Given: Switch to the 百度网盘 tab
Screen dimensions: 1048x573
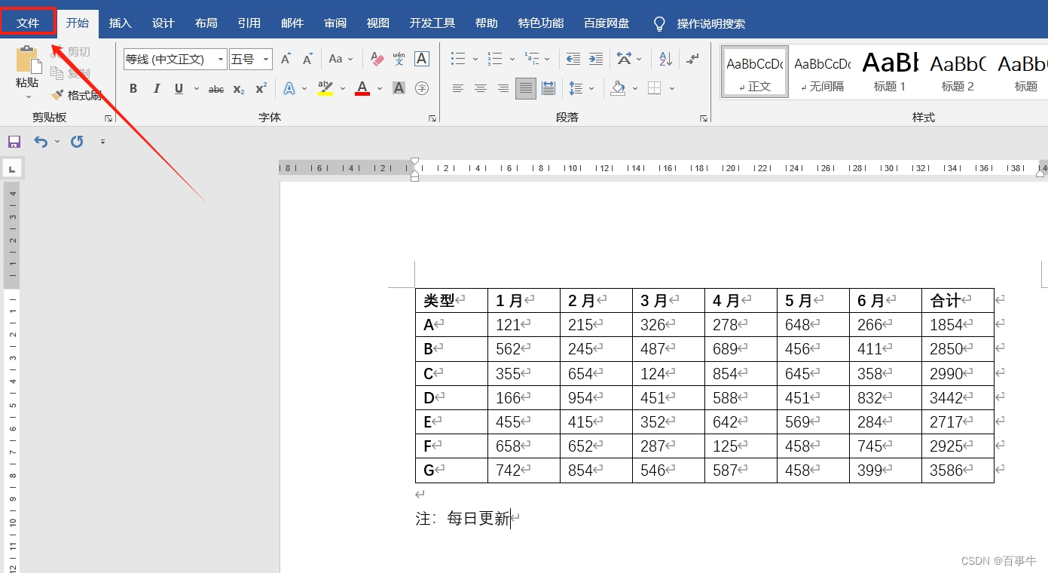Looking at the screenshot, I should coord(606,23).
